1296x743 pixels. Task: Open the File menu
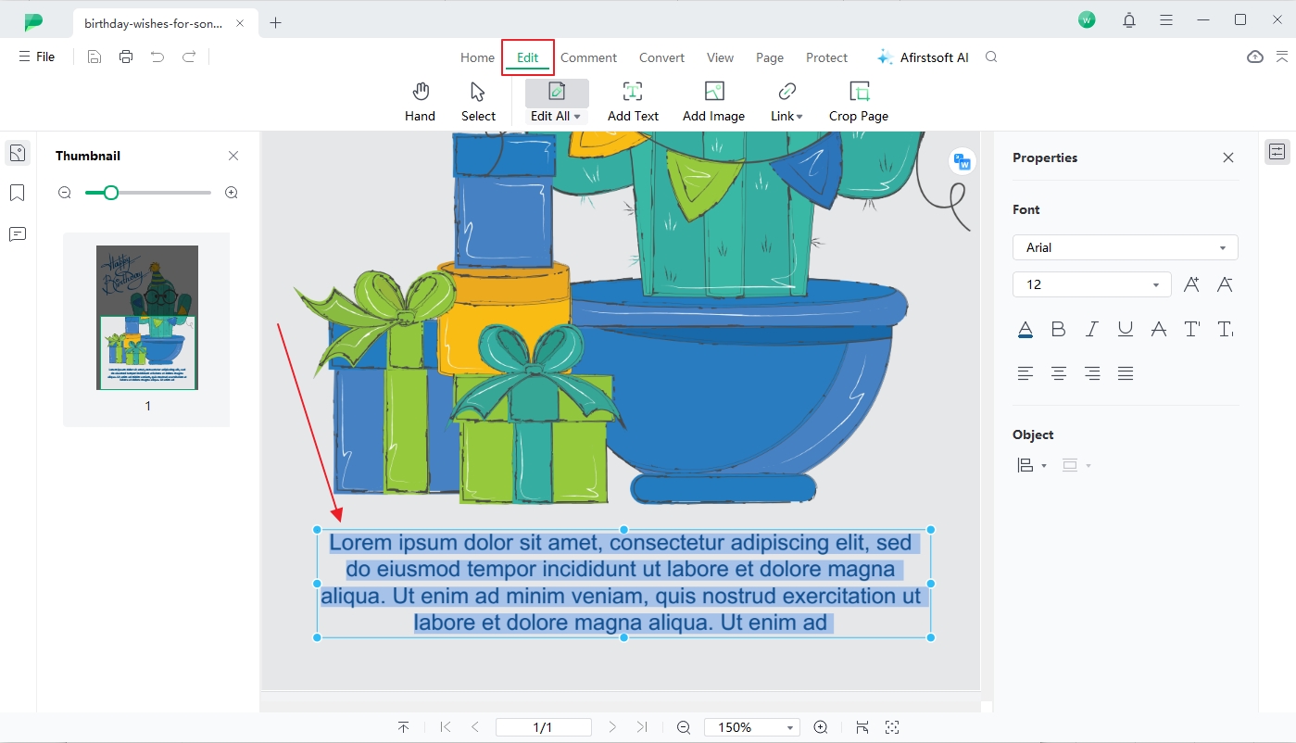coord(36,57)
